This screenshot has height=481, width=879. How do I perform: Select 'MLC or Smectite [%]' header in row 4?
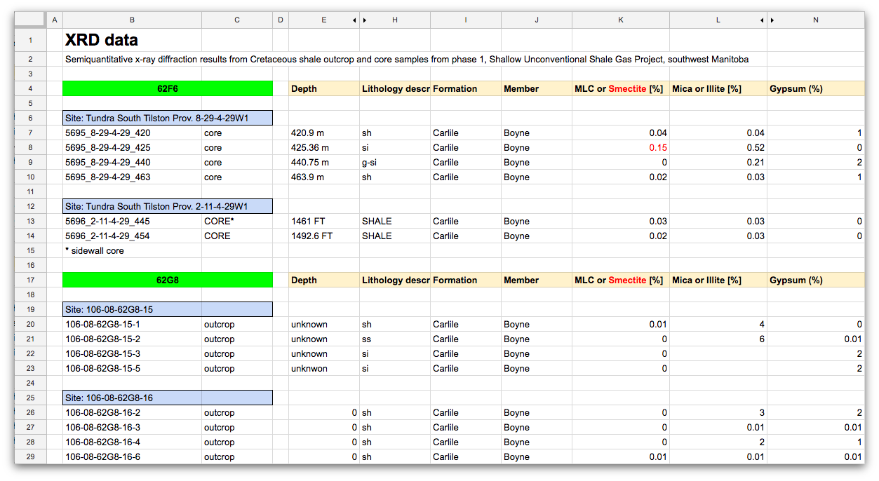[621, 89]
